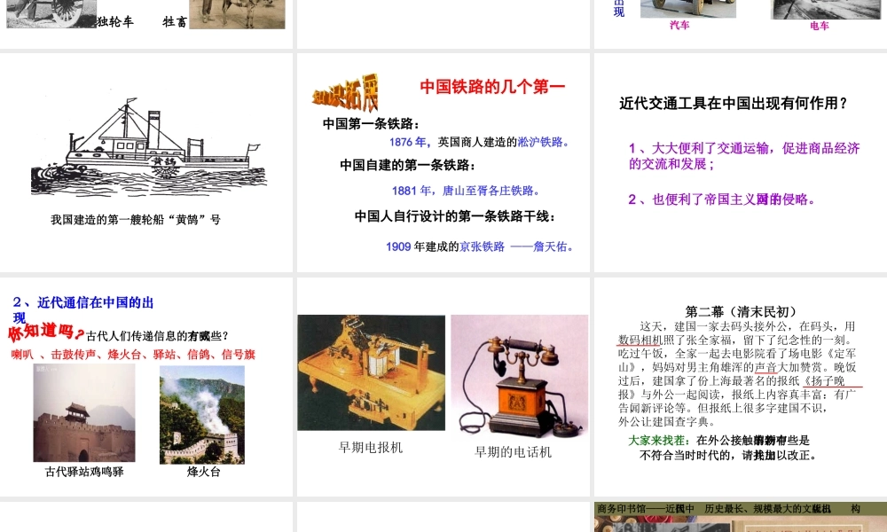Click the blue heading 2、近代通信在中国的出现
This screenshot has width=887, height=532.
click(x=83, y=309)
